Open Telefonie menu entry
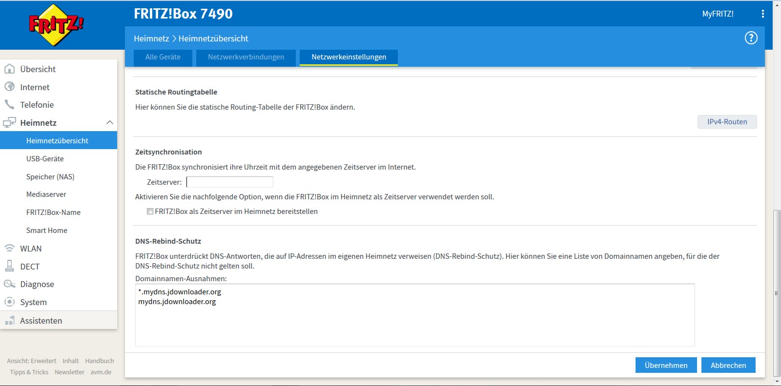Image resolution: width=781 pixels, height=386 pixels. 37,105
